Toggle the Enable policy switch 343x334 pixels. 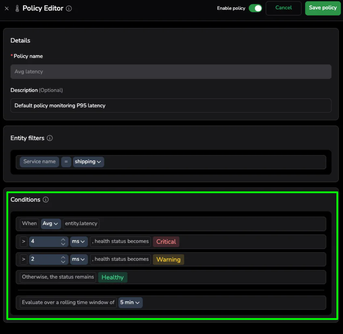pos(255,8)
